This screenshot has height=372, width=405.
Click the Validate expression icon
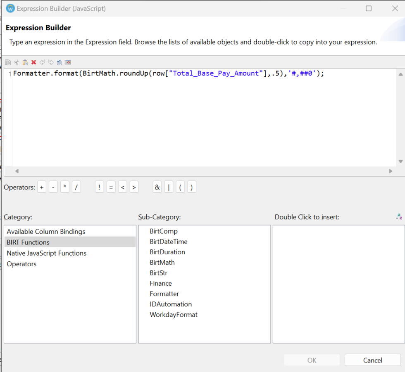click(59, 62)
